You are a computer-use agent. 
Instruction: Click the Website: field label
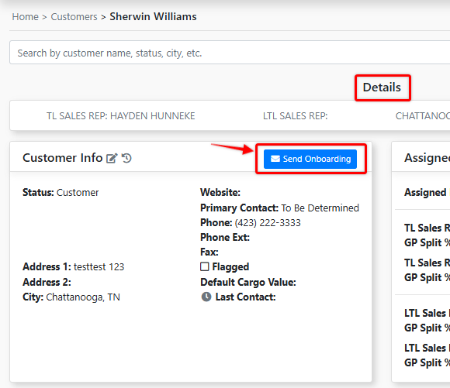(x=220, y=192)
